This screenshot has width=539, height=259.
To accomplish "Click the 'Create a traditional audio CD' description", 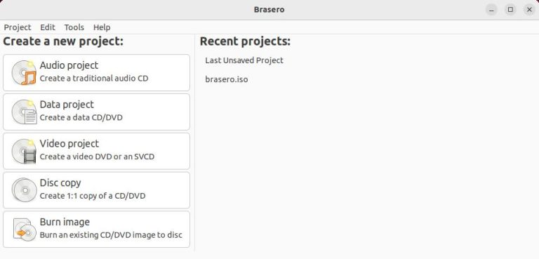I will (x=94, y=79).
